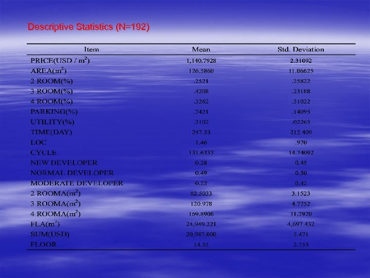Select the '2 ROOMA(m2)' row label
Screen dimensions: 370x278
55,193
